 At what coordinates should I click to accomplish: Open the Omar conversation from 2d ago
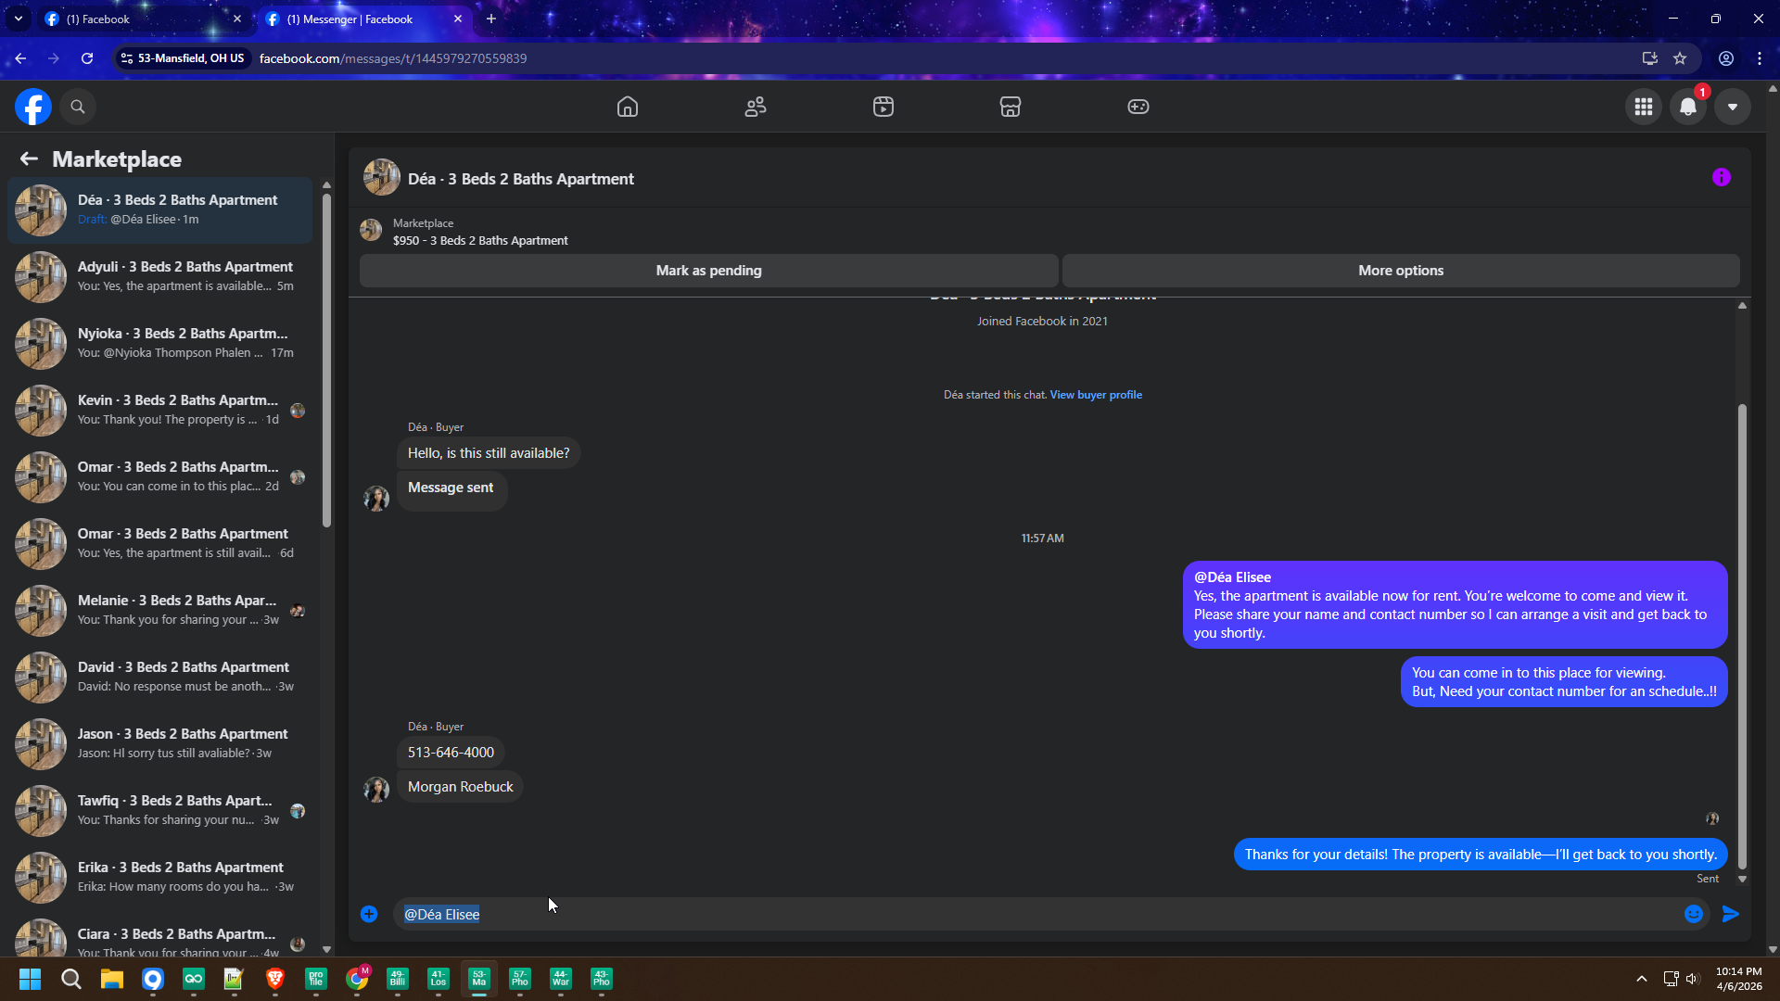pyautogui.click(x=160, y=477)
